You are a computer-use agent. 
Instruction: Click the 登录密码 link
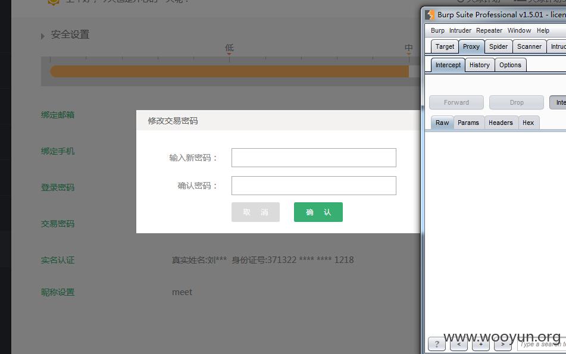click(58, 187)
